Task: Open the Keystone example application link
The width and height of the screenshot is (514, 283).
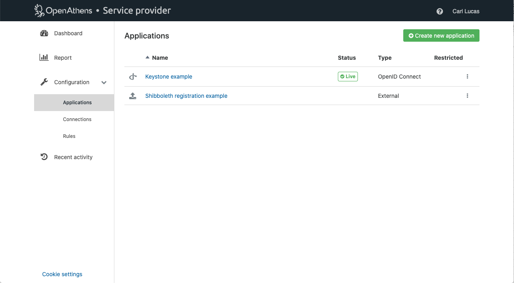Action: click(169, 77)
